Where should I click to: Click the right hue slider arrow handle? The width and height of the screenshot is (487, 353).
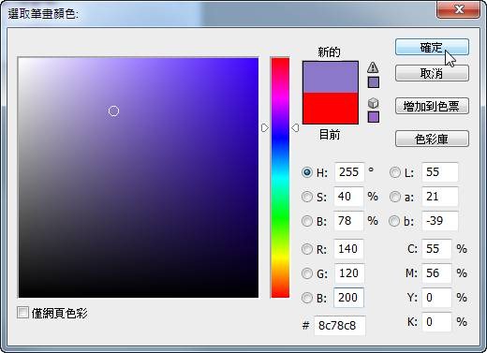(x=295, y=127)
